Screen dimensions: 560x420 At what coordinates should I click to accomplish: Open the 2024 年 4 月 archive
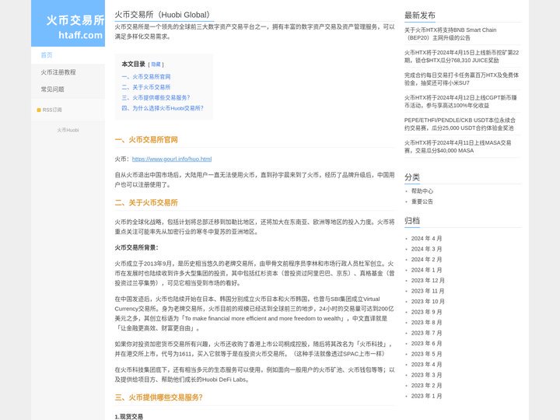[x=426, y=238]
